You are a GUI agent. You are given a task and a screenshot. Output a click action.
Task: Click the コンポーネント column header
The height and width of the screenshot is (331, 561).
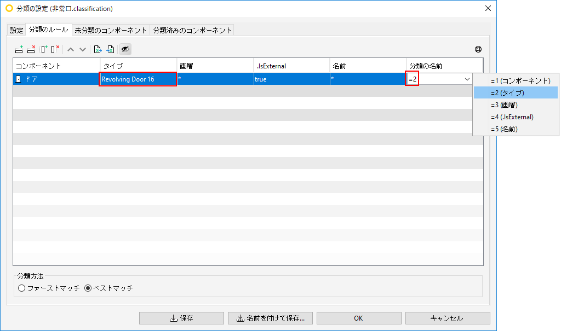point(56,66)
